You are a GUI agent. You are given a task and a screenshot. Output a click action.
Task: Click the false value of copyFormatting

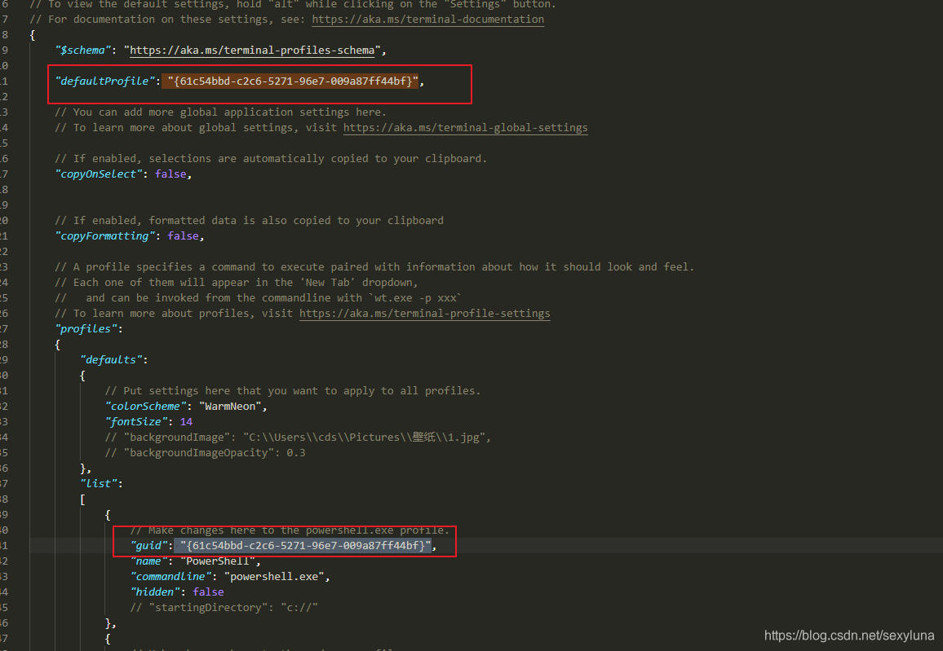183,236
